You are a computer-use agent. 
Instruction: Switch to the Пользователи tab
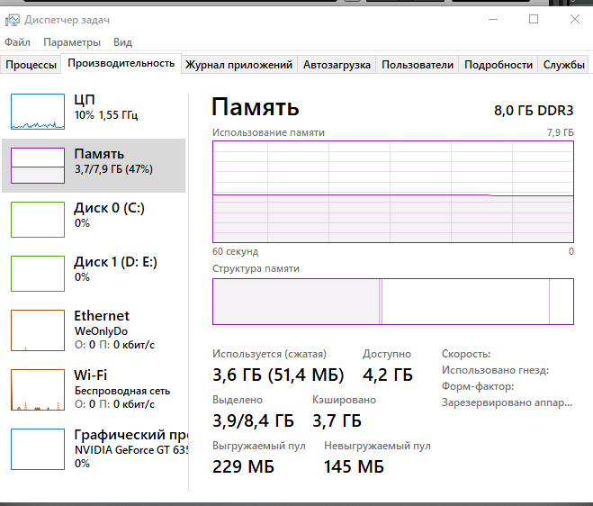(418, 65)
